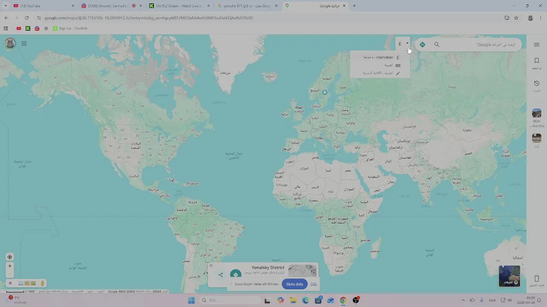Close the Yamalsky District card

coord(211,265)
